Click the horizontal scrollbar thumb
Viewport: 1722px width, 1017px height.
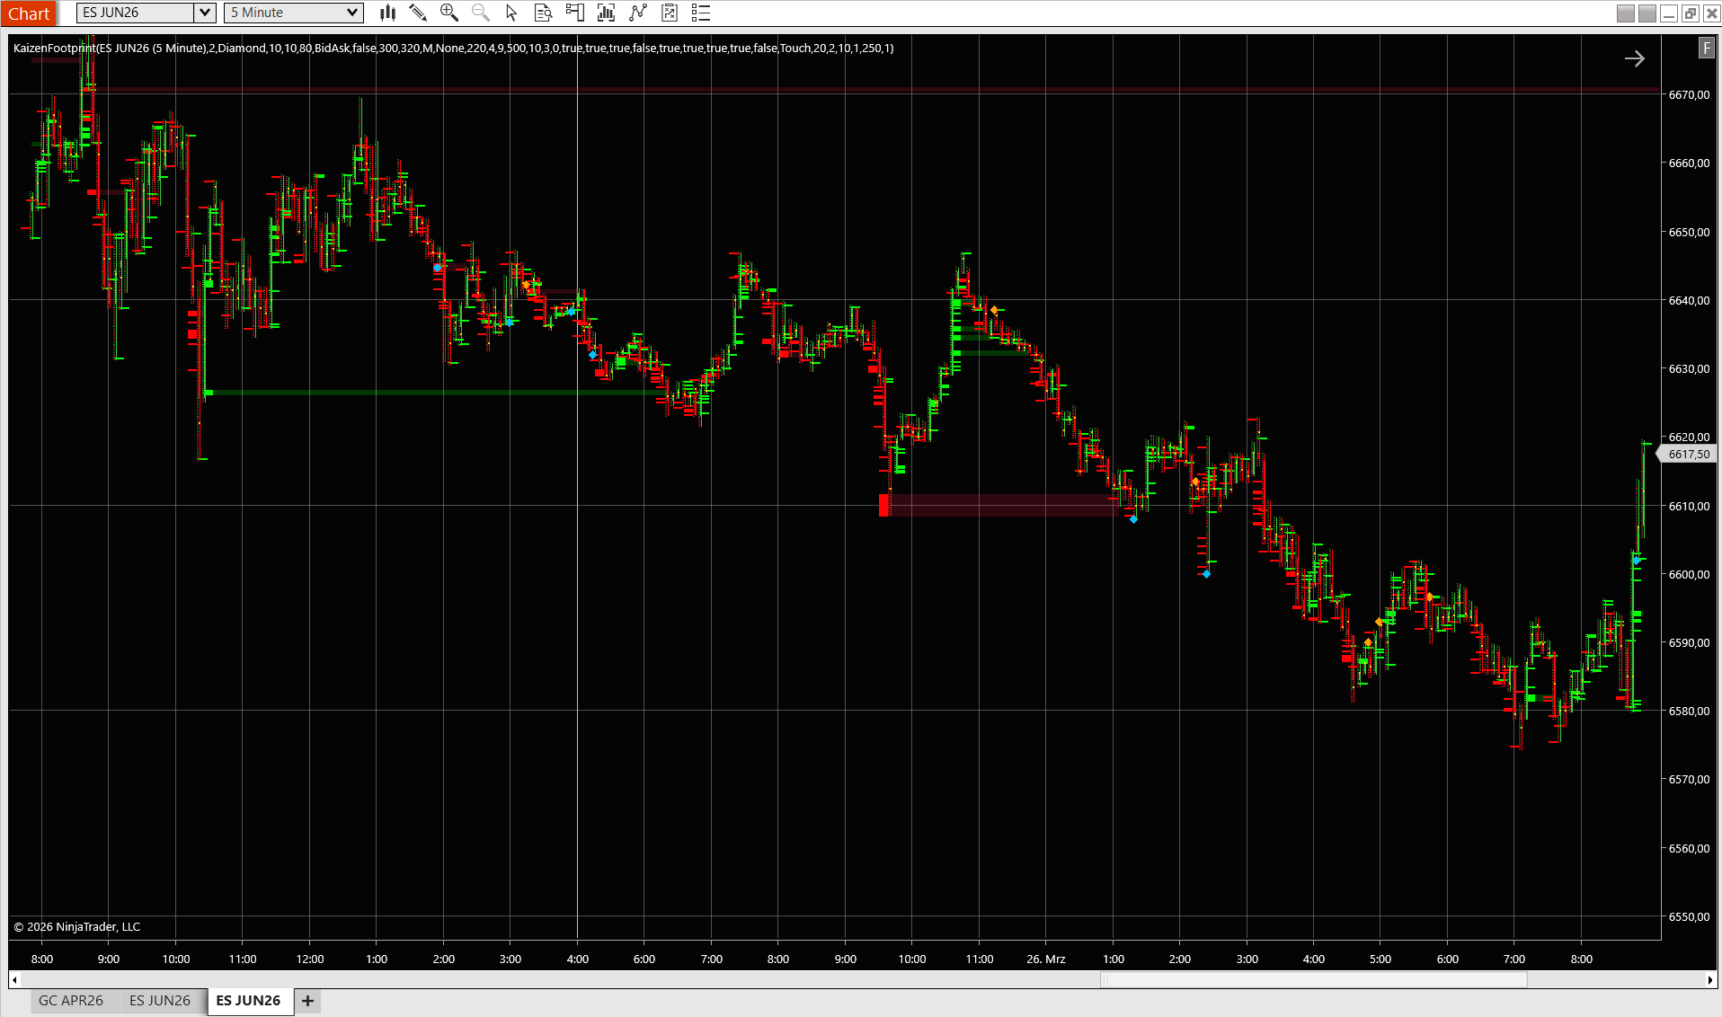pyautogui.click(x=1314, y=979)
